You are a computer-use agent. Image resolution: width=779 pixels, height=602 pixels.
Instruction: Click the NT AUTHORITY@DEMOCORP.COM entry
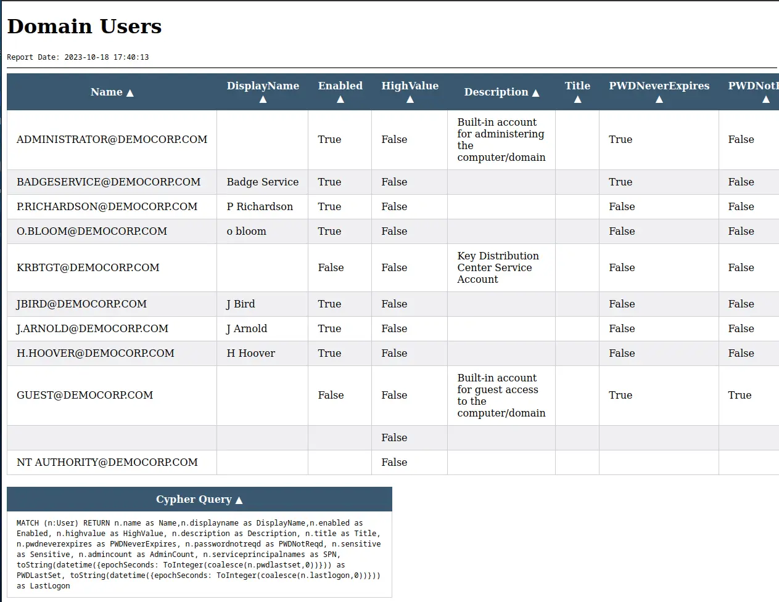pos(107,462)
